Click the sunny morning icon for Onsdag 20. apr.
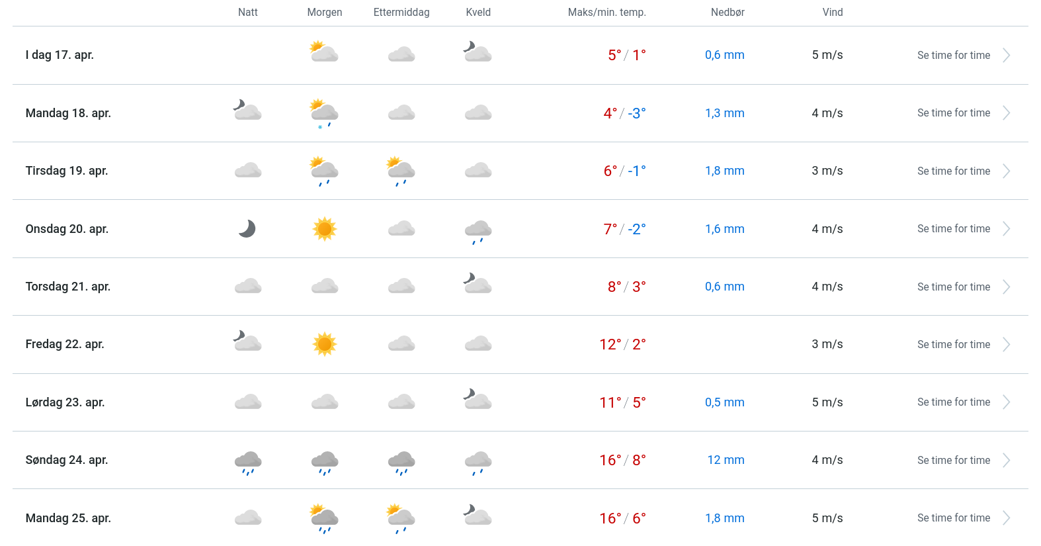The image size is (1041, 546). pos(324,229)
